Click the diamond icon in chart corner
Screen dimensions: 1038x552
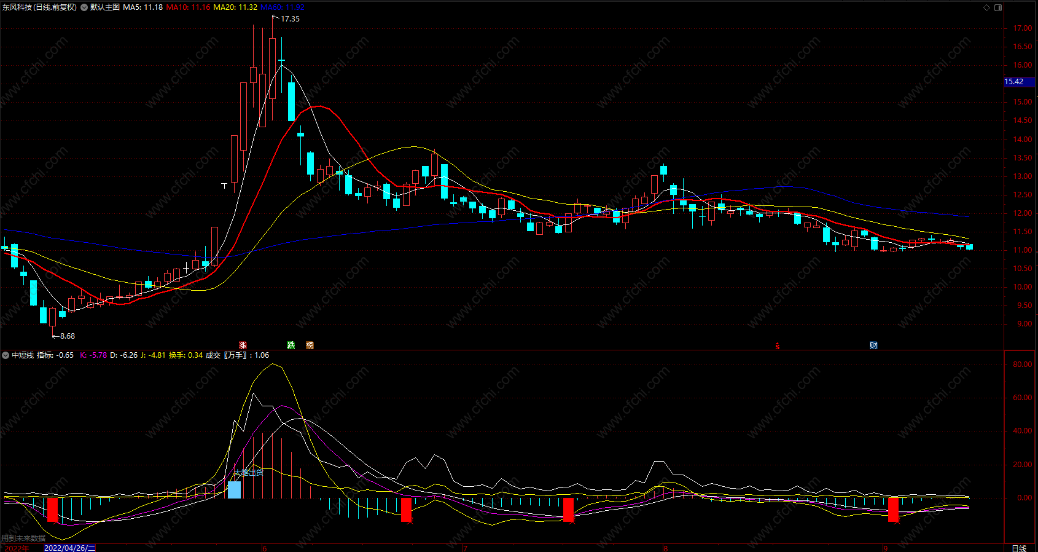[987, 7]
